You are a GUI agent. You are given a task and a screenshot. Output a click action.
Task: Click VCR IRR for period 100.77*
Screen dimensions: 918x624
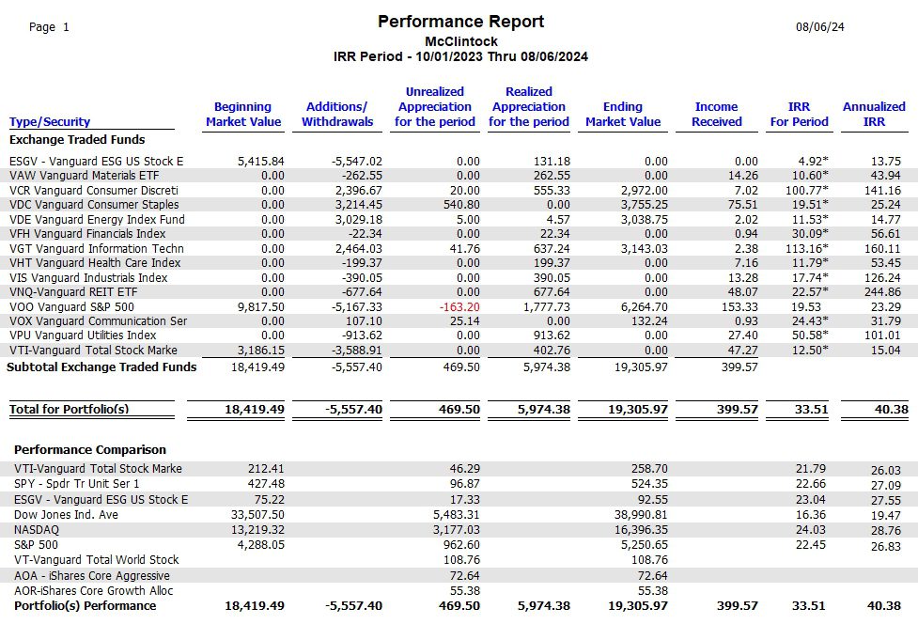pos(807,190)
